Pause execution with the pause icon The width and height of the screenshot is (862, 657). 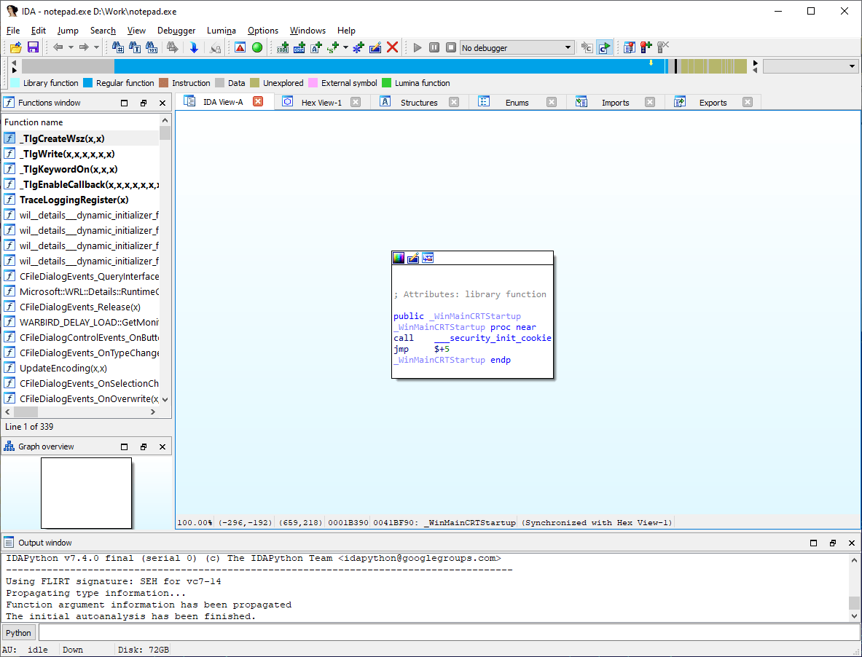434,47
